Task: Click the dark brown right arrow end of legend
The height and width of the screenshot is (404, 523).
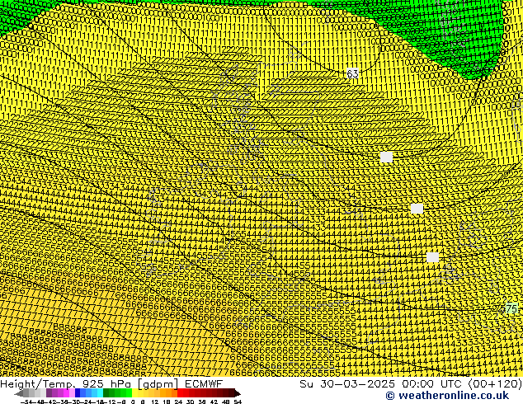Action: (238, 394)
